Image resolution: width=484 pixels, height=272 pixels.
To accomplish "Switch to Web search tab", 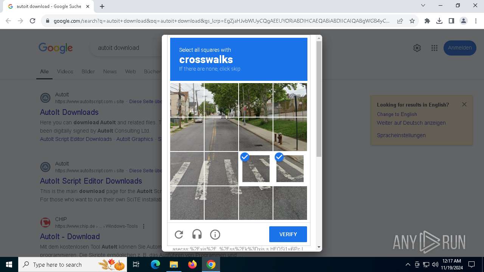I will [130, 71].
